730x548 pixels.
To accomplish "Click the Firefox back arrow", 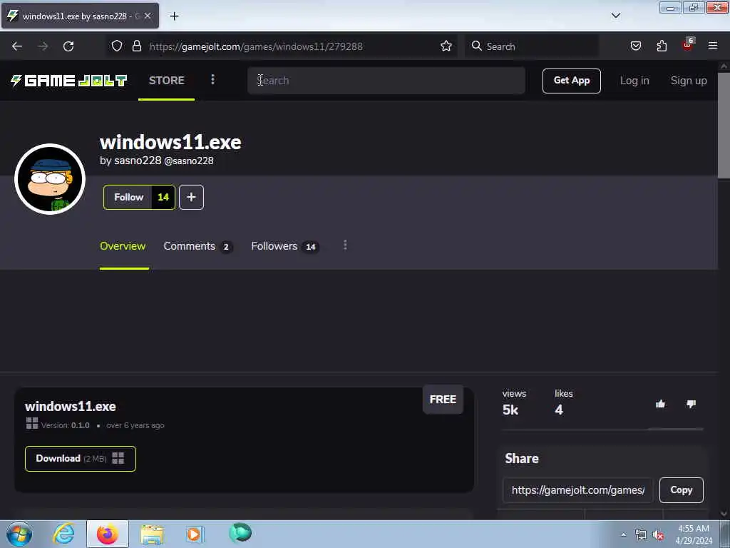I will coord(17,46).
